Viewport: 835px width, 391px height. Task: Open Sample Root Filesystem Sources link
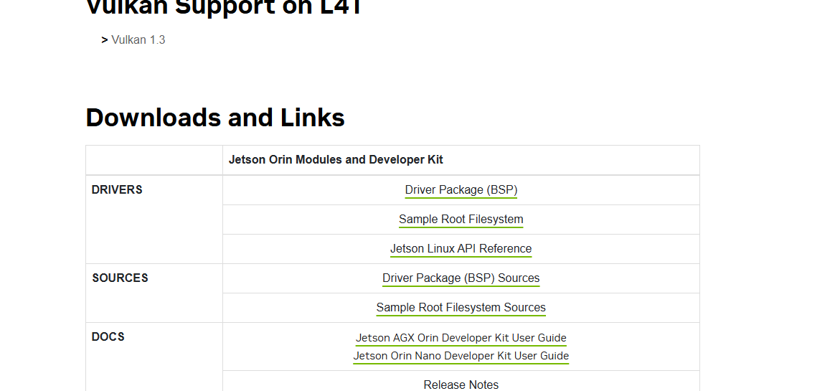point(461,307)
